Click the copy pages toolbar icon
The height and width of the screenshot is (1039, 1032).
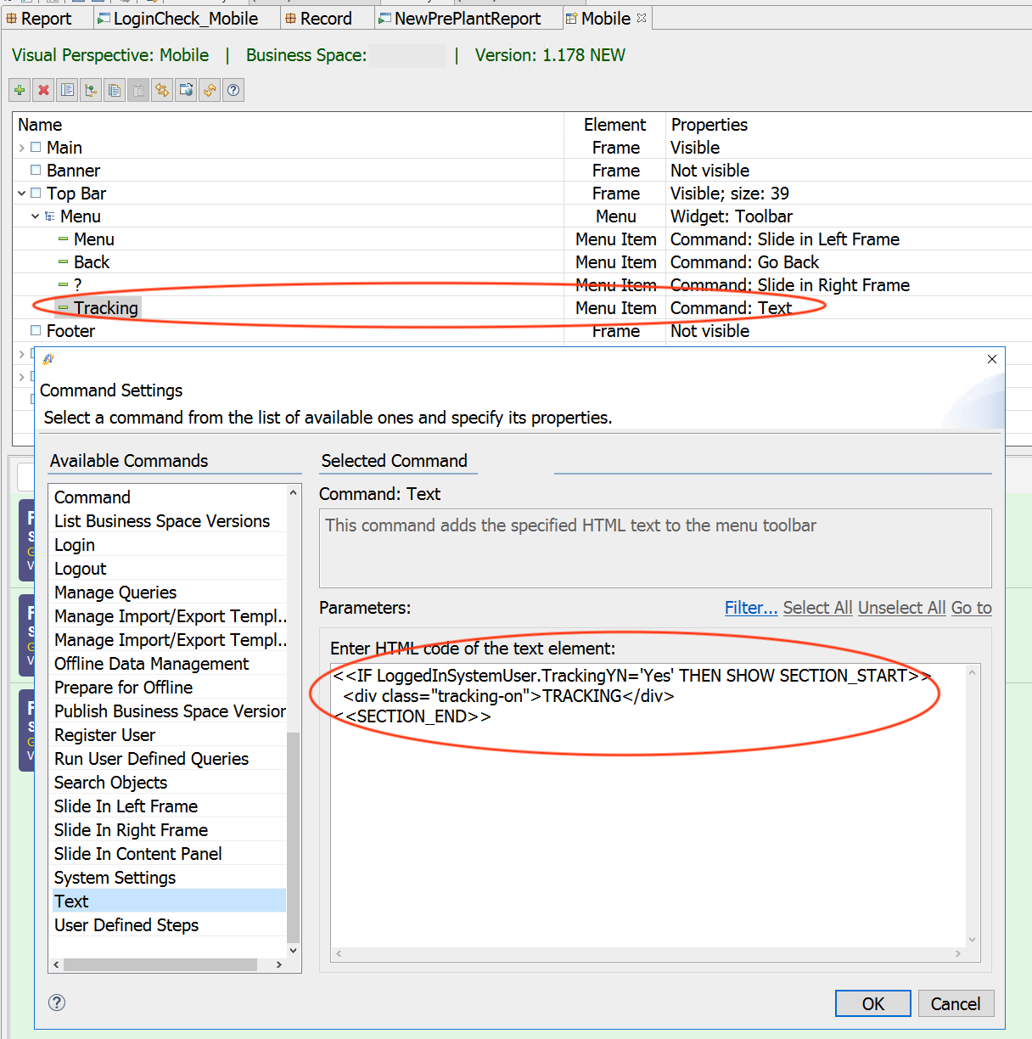coord(115,90)
